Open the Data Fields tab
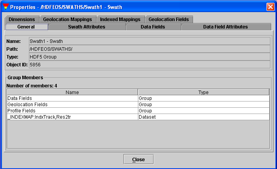This screenshot has width=277, height=169. pos(153,27)
